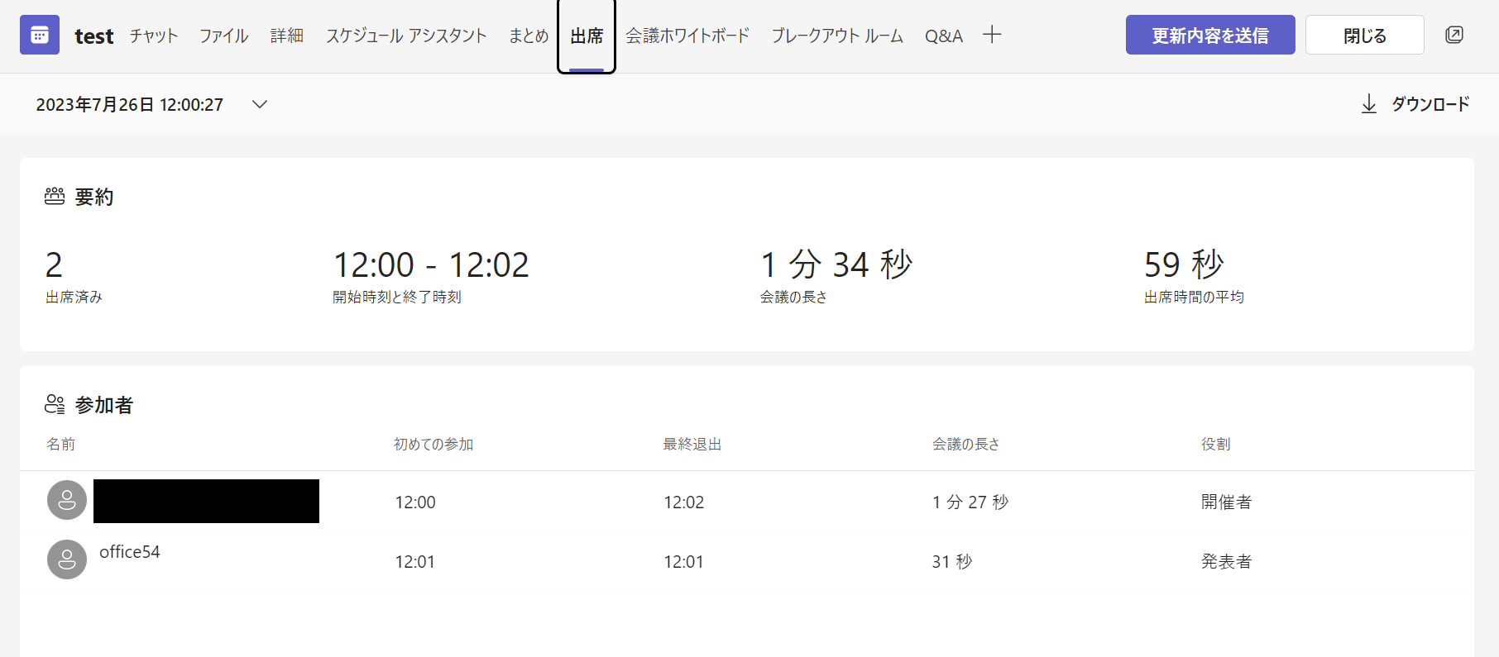
Task: Click the 12:00 - 12:02 time range
Action: pos(431,264)
